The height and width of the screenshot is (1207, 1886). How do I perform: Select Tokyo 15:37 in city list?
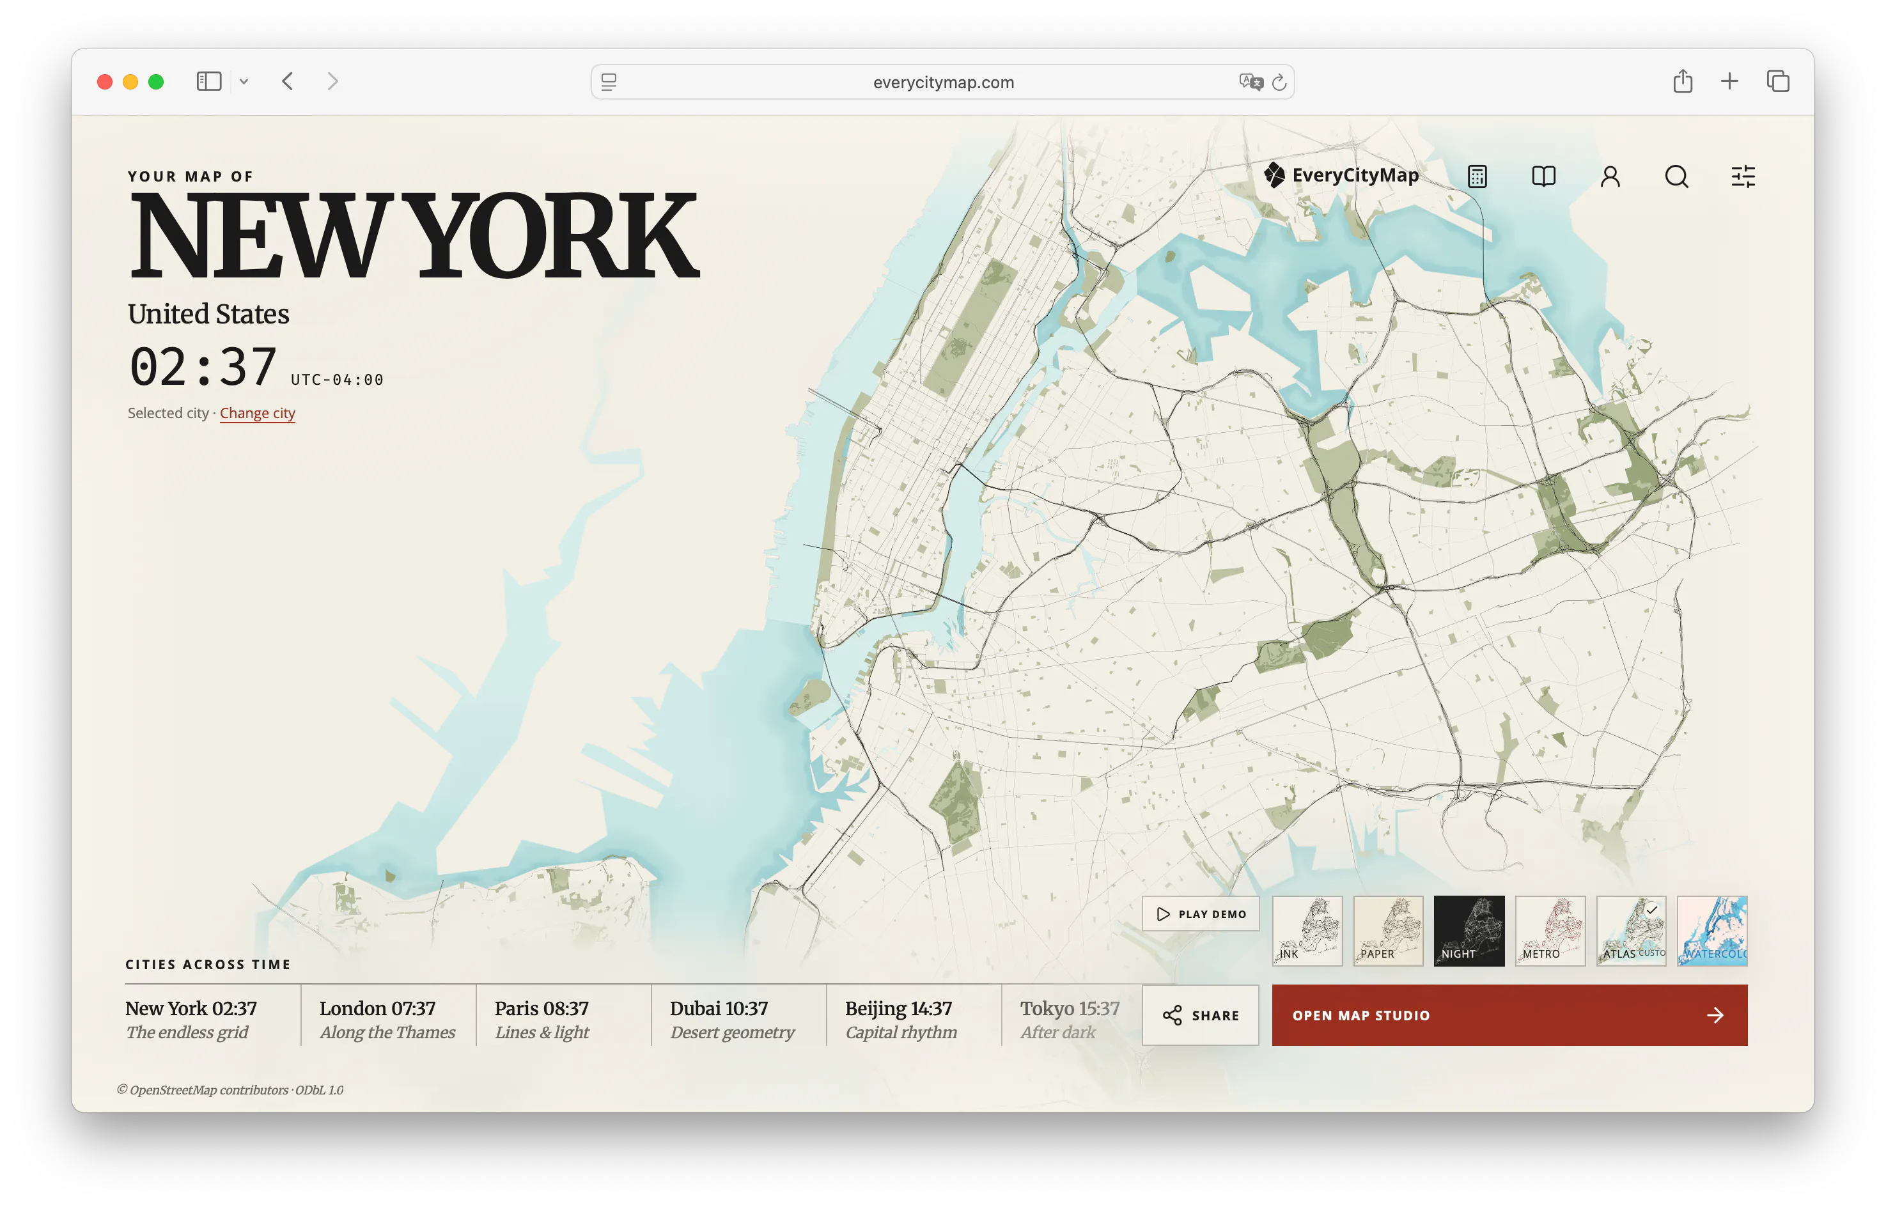pos(1072,1020)
